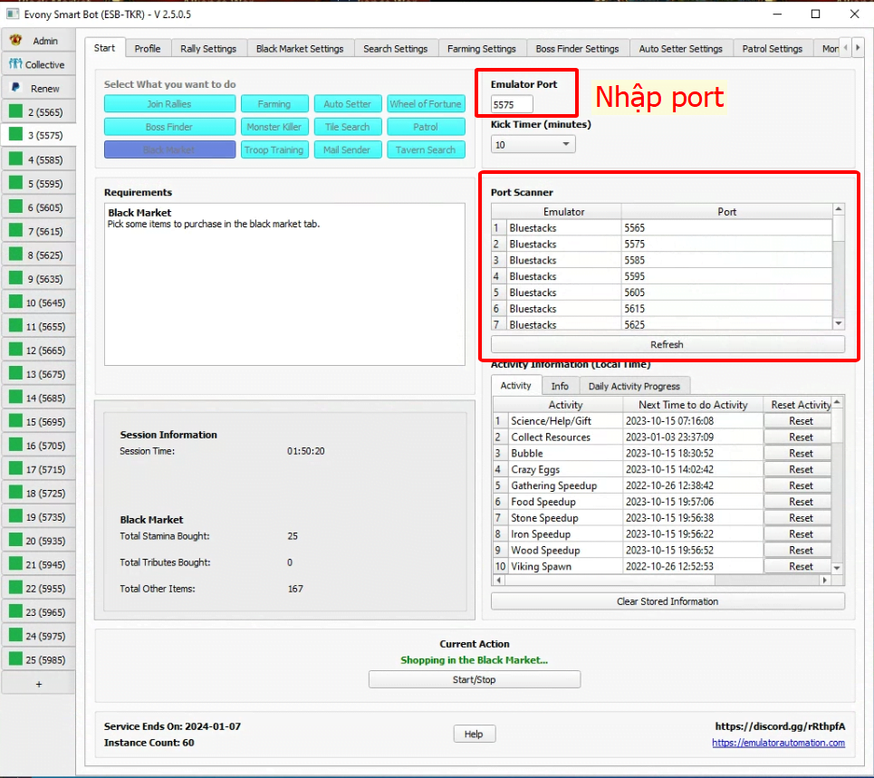The height and width of the screenshot is (778, 874).
Task: Switch to Black Market Settings tab
Action: [300, 49]
